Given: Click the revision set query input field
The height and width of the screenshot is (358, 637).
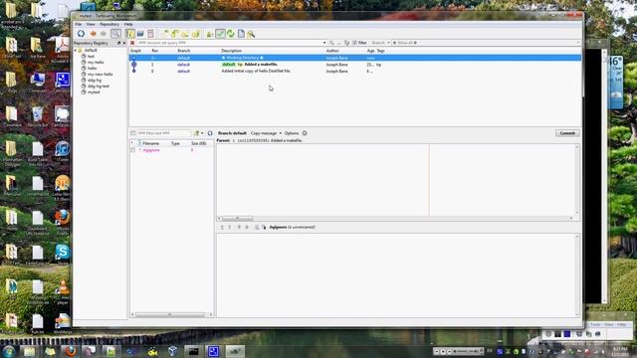Looking at the screenshot, I should [230, 43].
